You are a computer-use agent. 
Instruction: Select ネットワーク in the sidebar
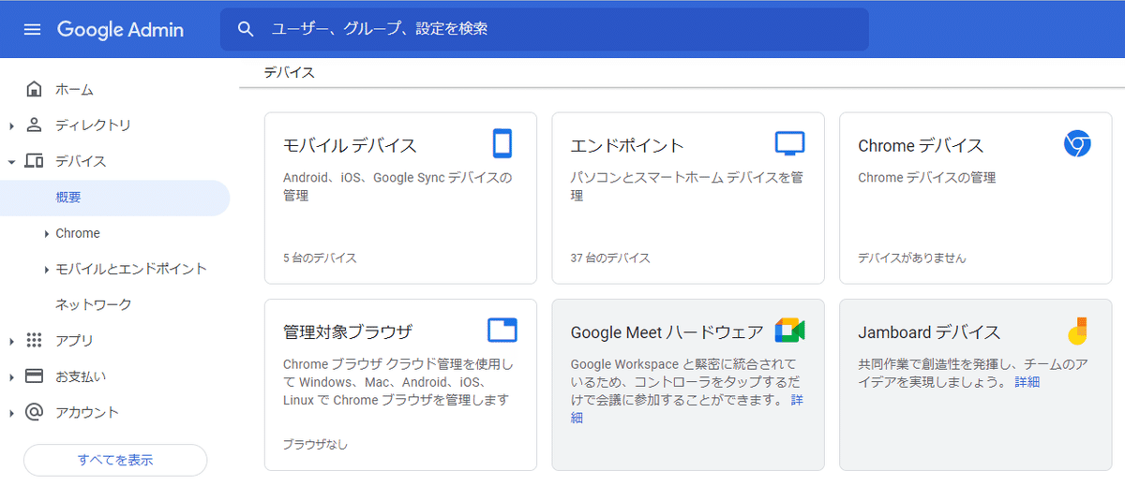94,304
